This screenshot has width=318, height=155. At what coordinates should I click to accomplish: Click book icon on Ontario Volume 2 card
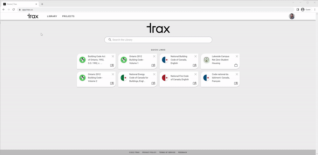pyautogui.click(x=112, y=83)
